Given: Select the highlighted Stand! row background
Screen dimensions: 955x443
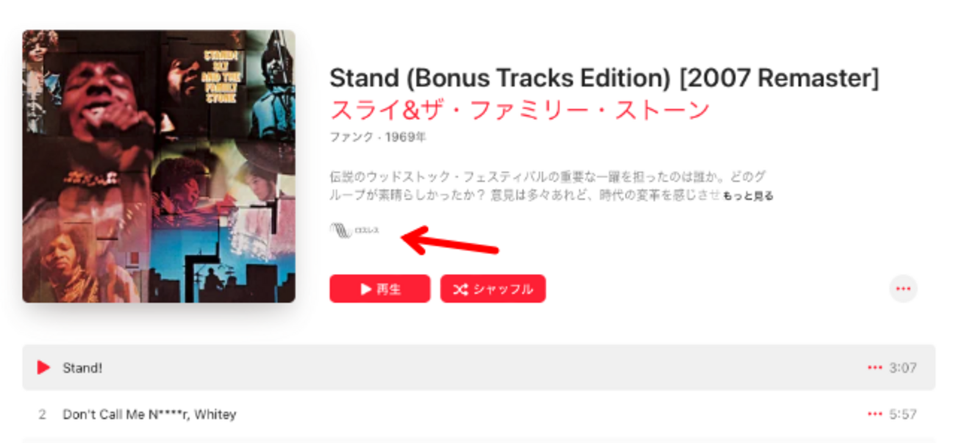Looking at the screenshot, I should pyautogui.click(x=479, y=367).
